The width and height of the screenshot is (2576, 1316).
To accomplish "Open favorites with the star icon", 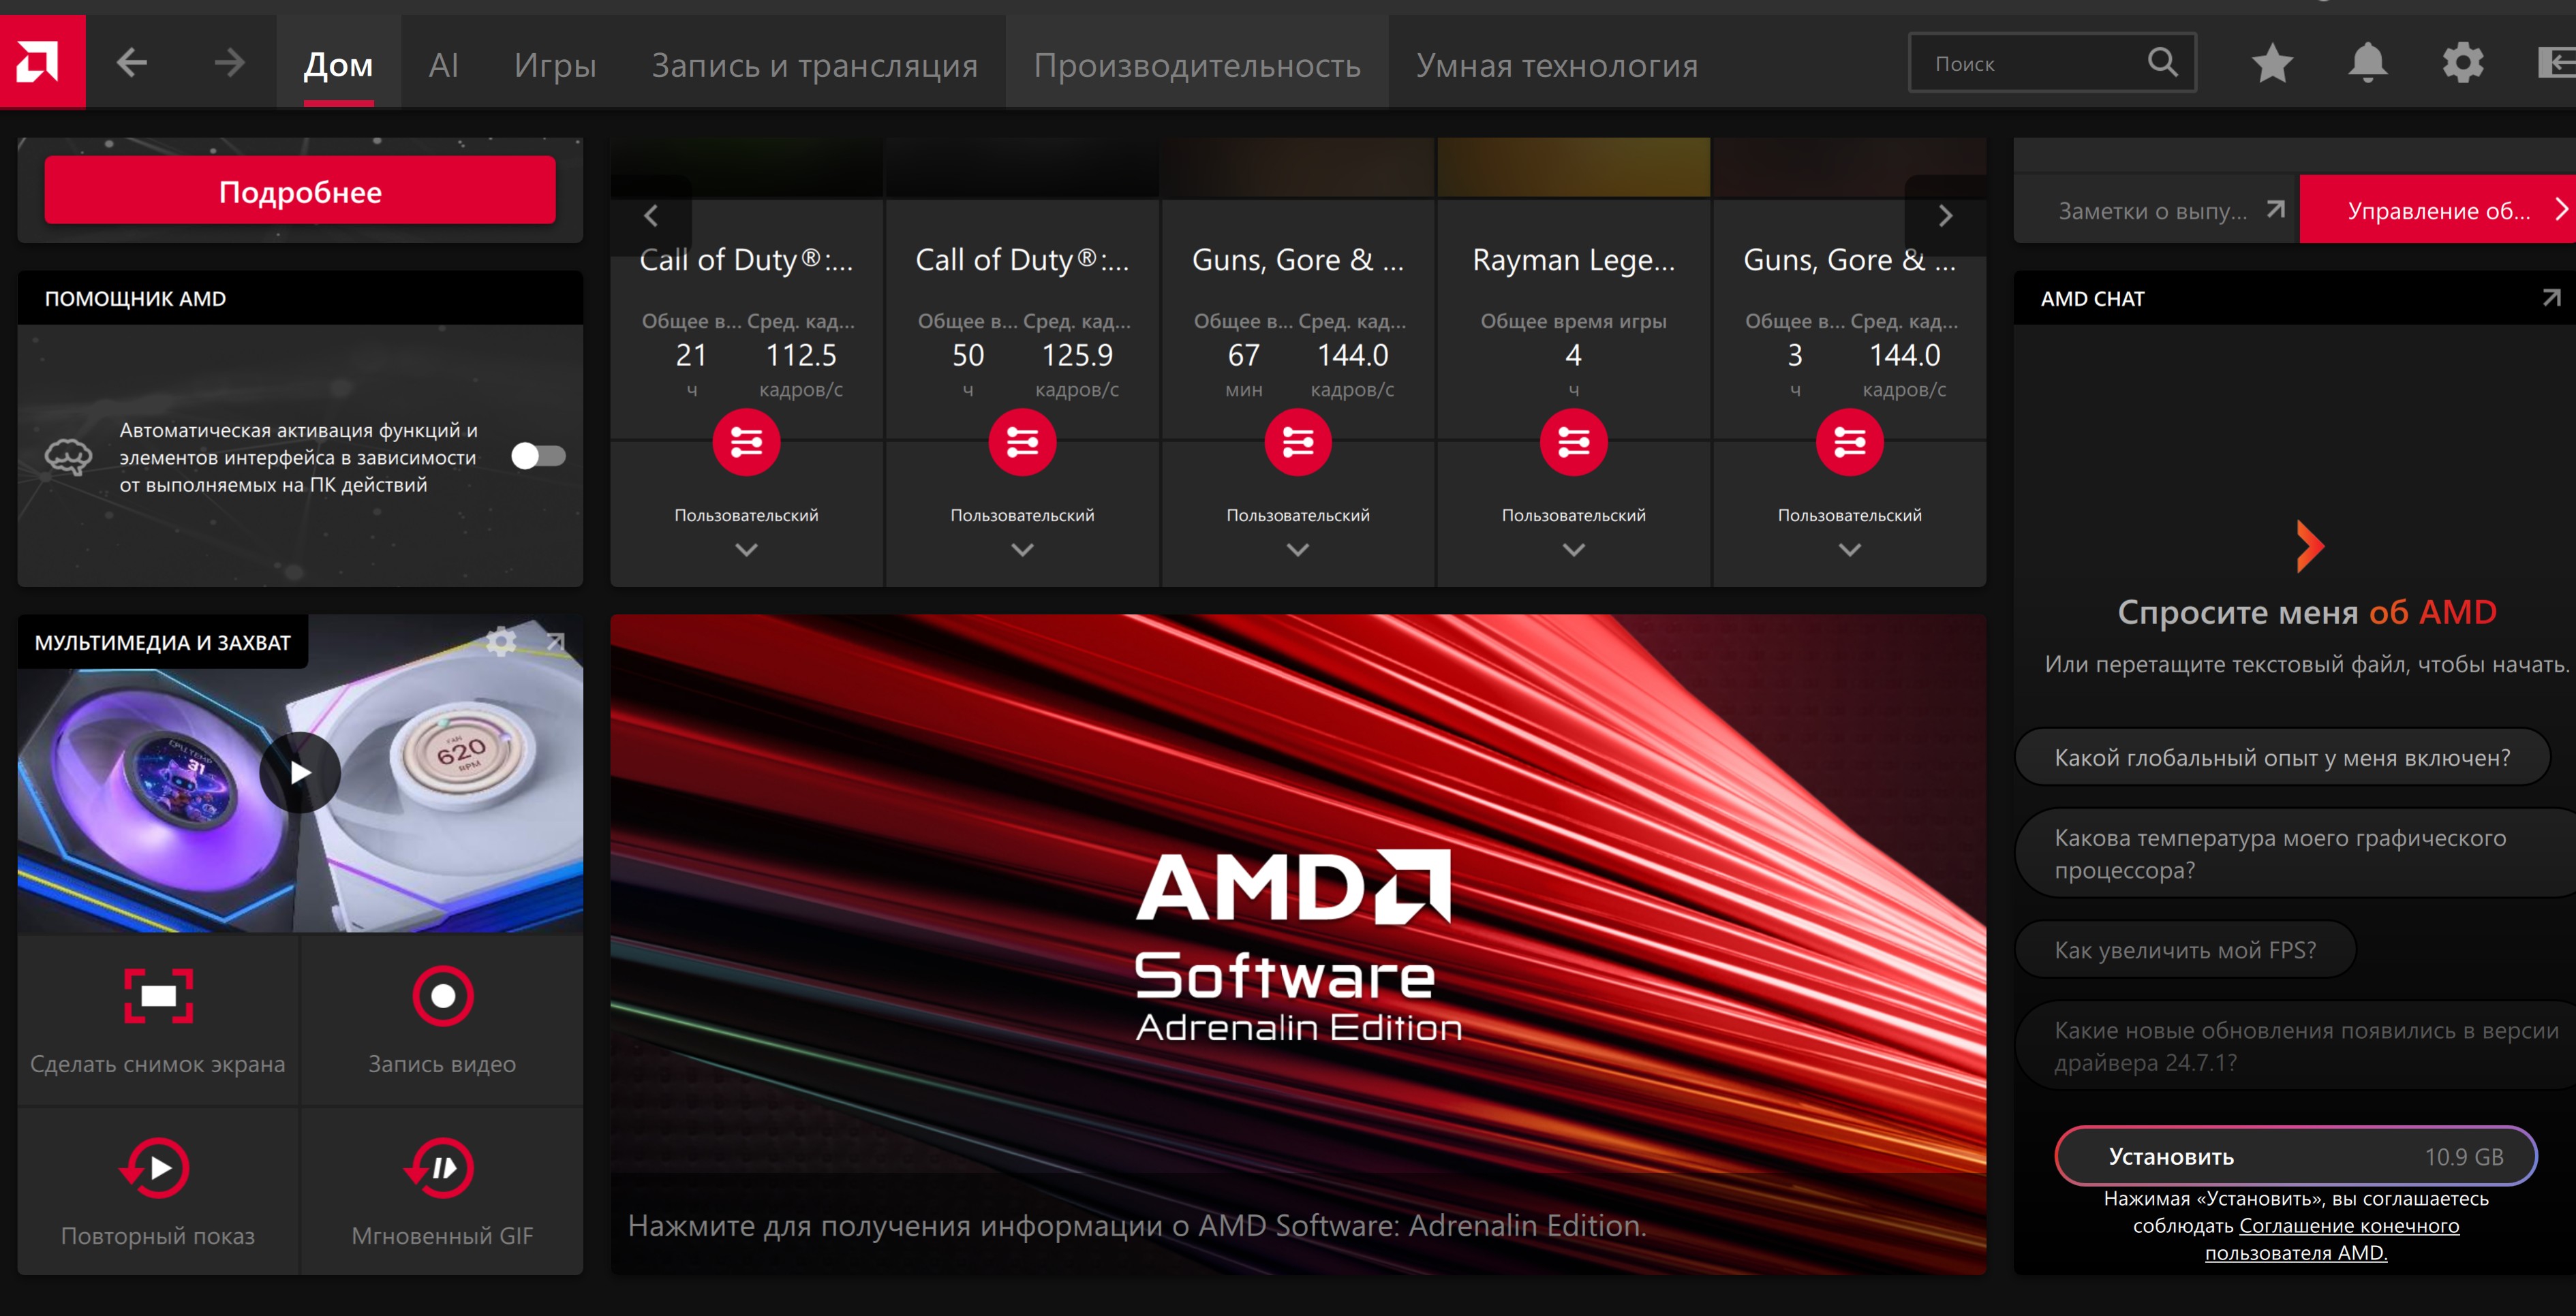I will [2272, 63].
